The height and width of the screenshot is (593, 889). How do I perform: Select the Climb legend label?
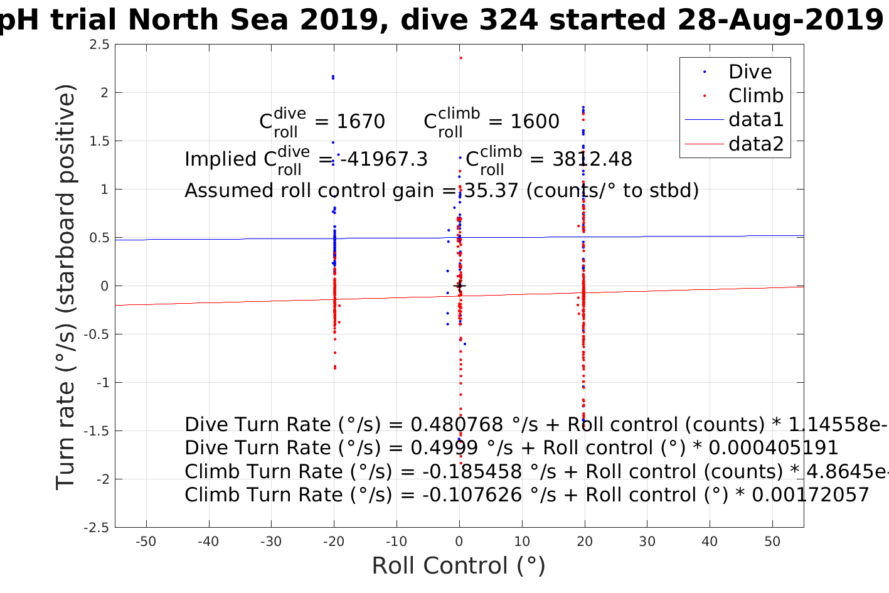click(755, 96)
